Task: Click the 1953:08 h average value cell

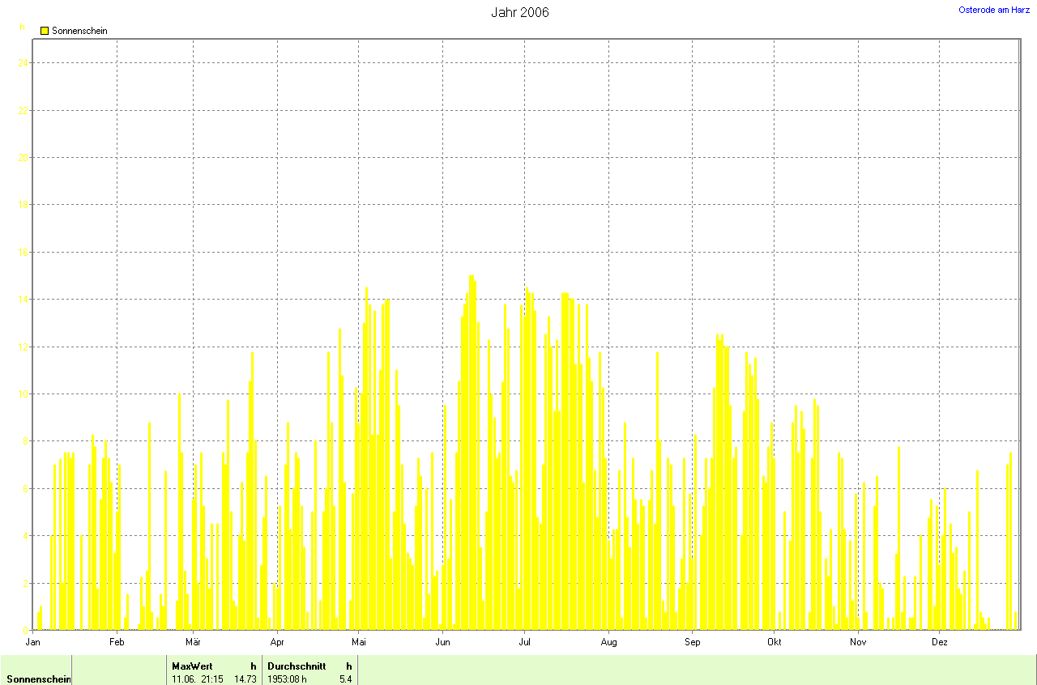Action: 288,679
